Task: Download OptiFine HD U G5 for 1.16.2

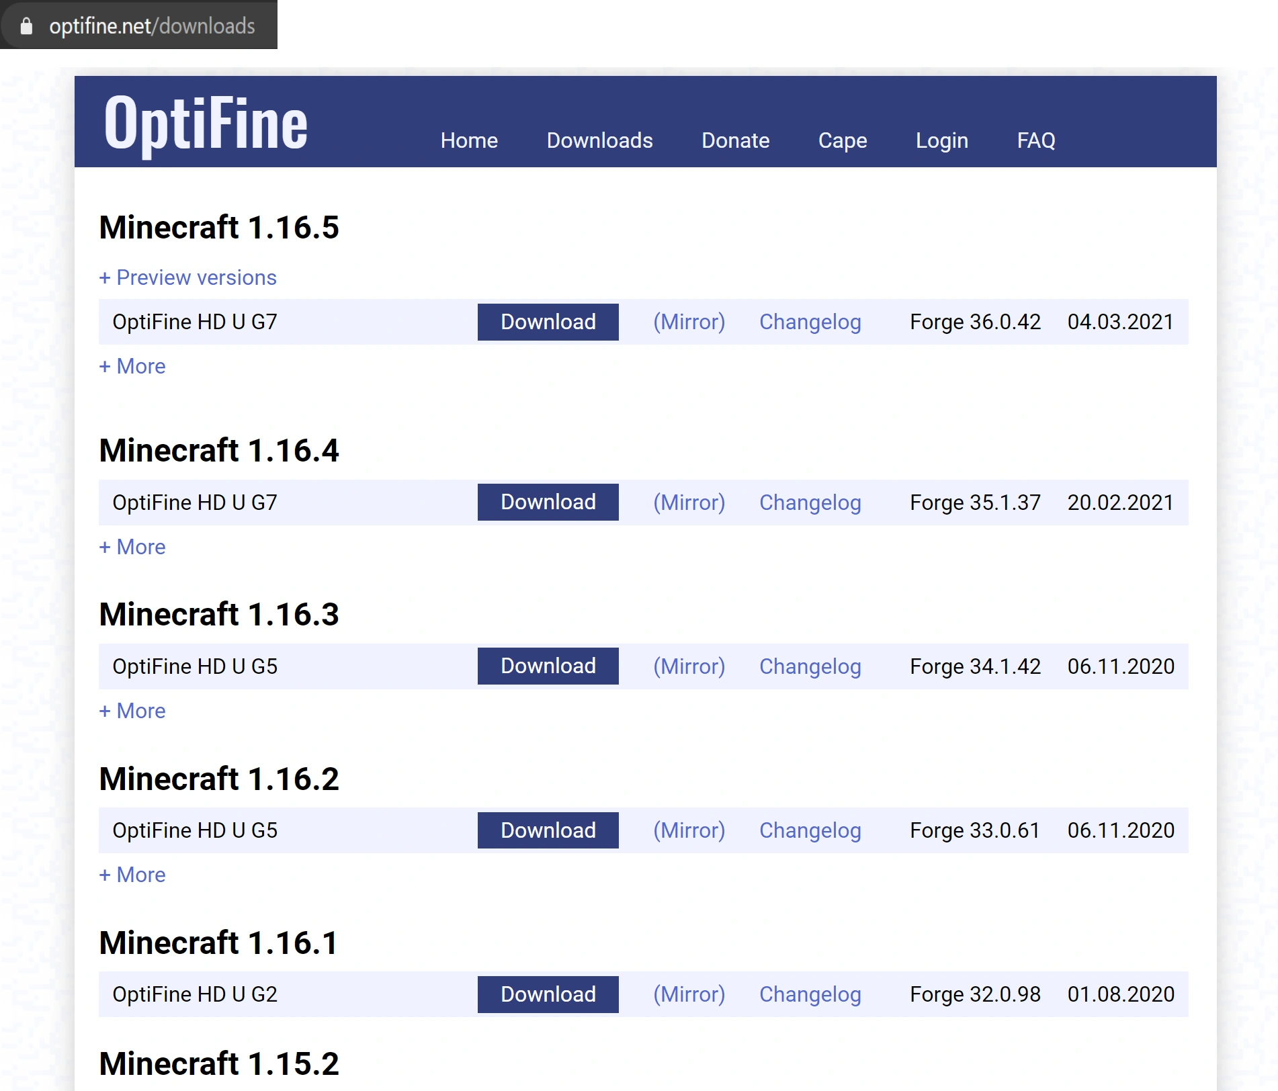Action: pos(548,830)
